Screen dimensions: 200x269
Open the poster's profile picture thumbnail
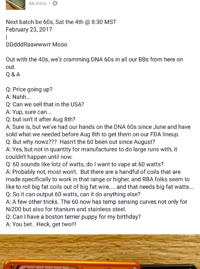[16, 5]
